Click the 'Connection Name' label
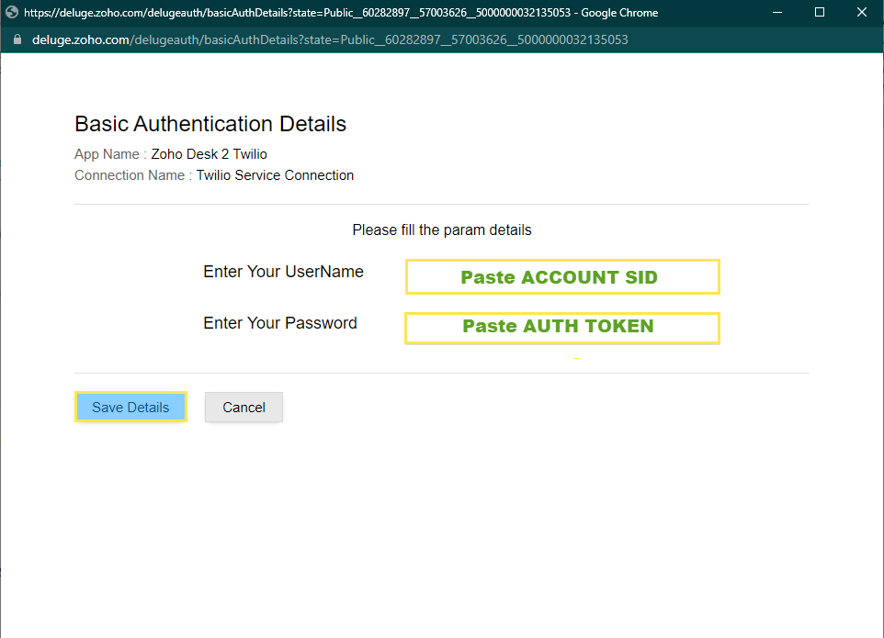Screen dimensions: 884x638 click(x=130, y=175)
